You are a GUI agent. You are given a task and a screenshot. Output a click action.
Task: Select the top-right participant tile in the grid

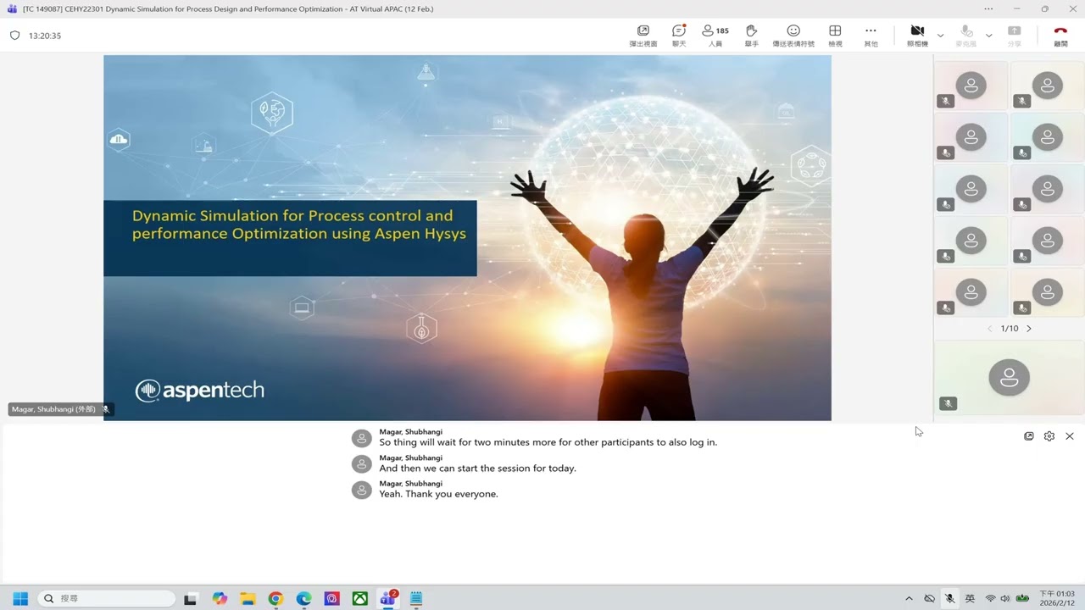pos(1048,86)
